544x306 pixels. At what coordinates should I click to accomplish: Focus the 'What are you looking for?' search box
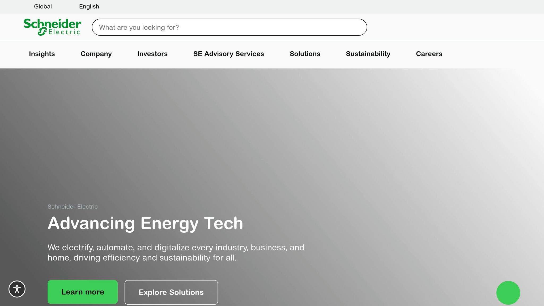click(229, 27)
